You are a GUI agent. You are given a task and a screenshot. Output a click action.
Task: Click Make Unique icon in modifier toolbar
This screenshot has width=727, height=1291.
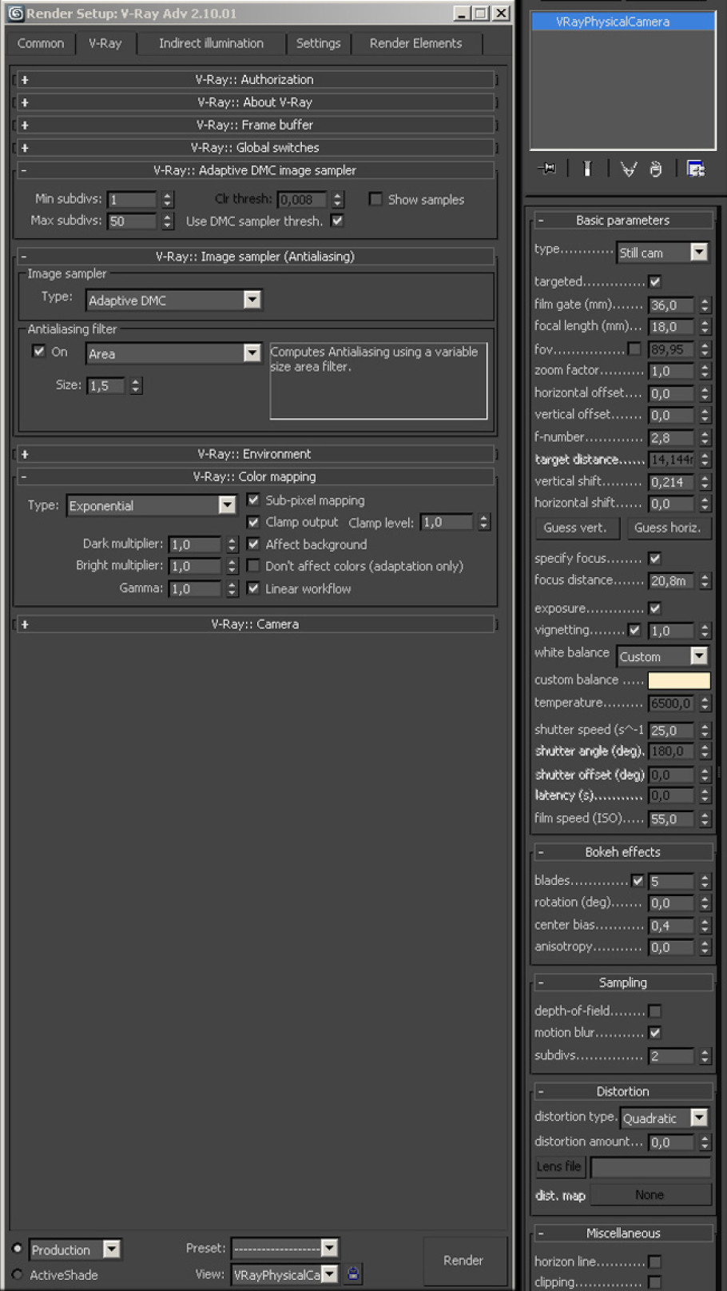[x=629, y=169]
